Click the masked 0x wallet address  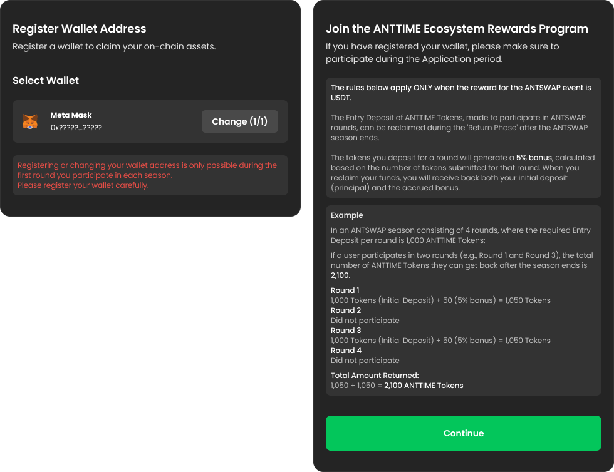[x=76, y=127]
